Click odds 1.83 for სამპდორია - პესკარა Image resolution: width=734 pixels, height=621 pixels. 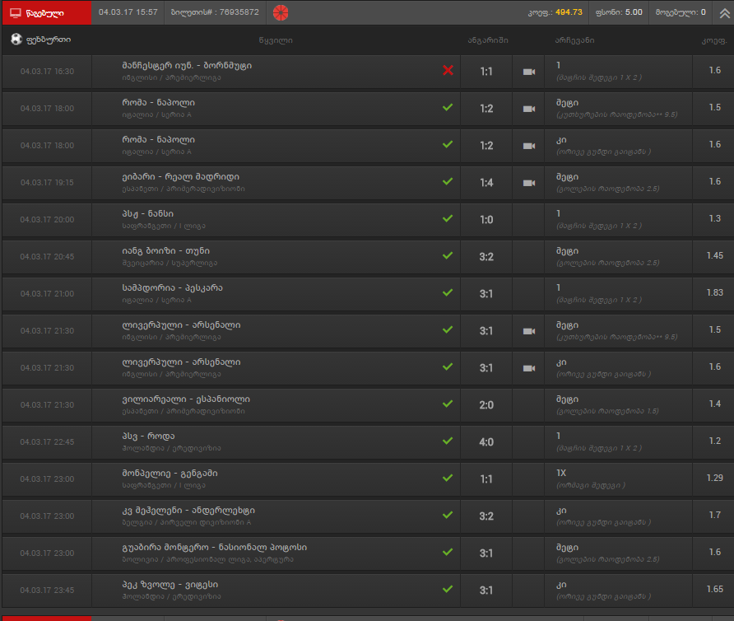715,292
